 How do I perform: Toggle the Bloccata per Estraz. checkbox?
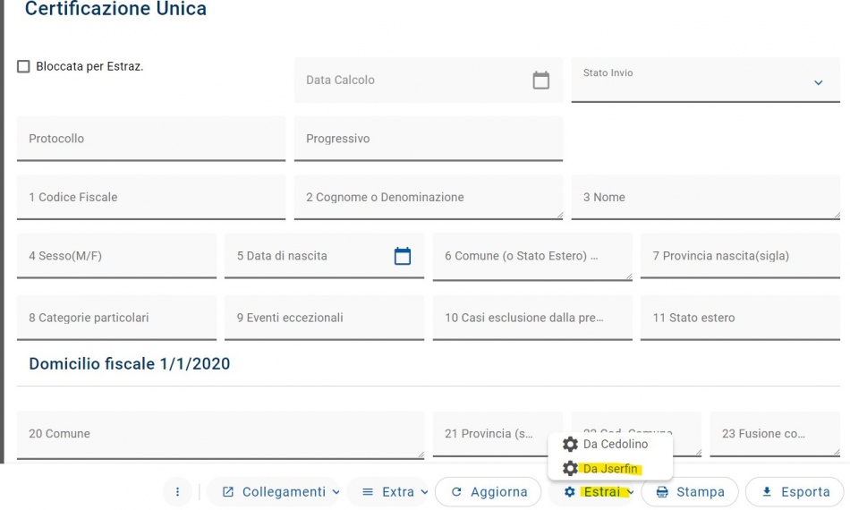pyautogui.click(x=23, y=66)
